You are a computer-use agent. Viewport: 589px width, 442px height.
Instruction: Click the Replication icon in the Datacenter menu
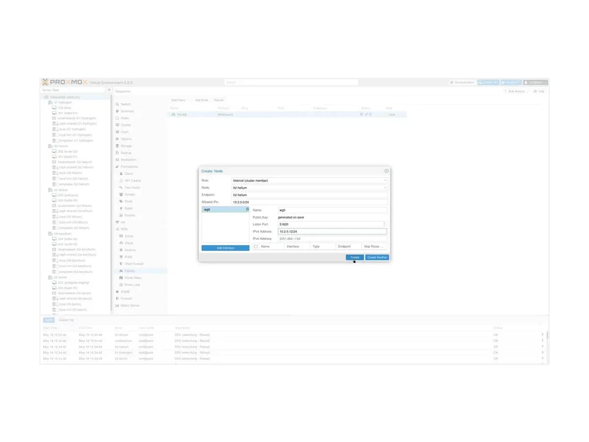click(117, 160)
